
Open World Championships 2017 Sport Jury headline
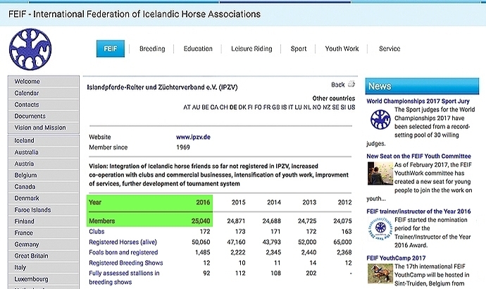[x=418, y=101]
